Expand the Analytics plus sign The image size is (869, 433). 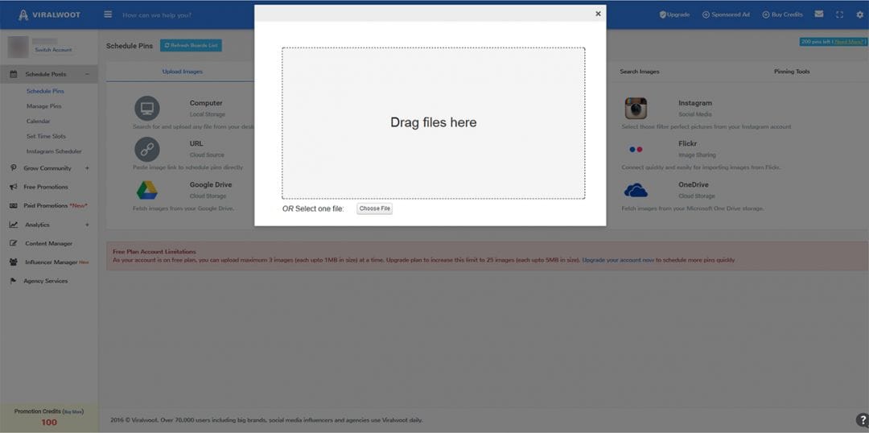[x=87, y=225]
